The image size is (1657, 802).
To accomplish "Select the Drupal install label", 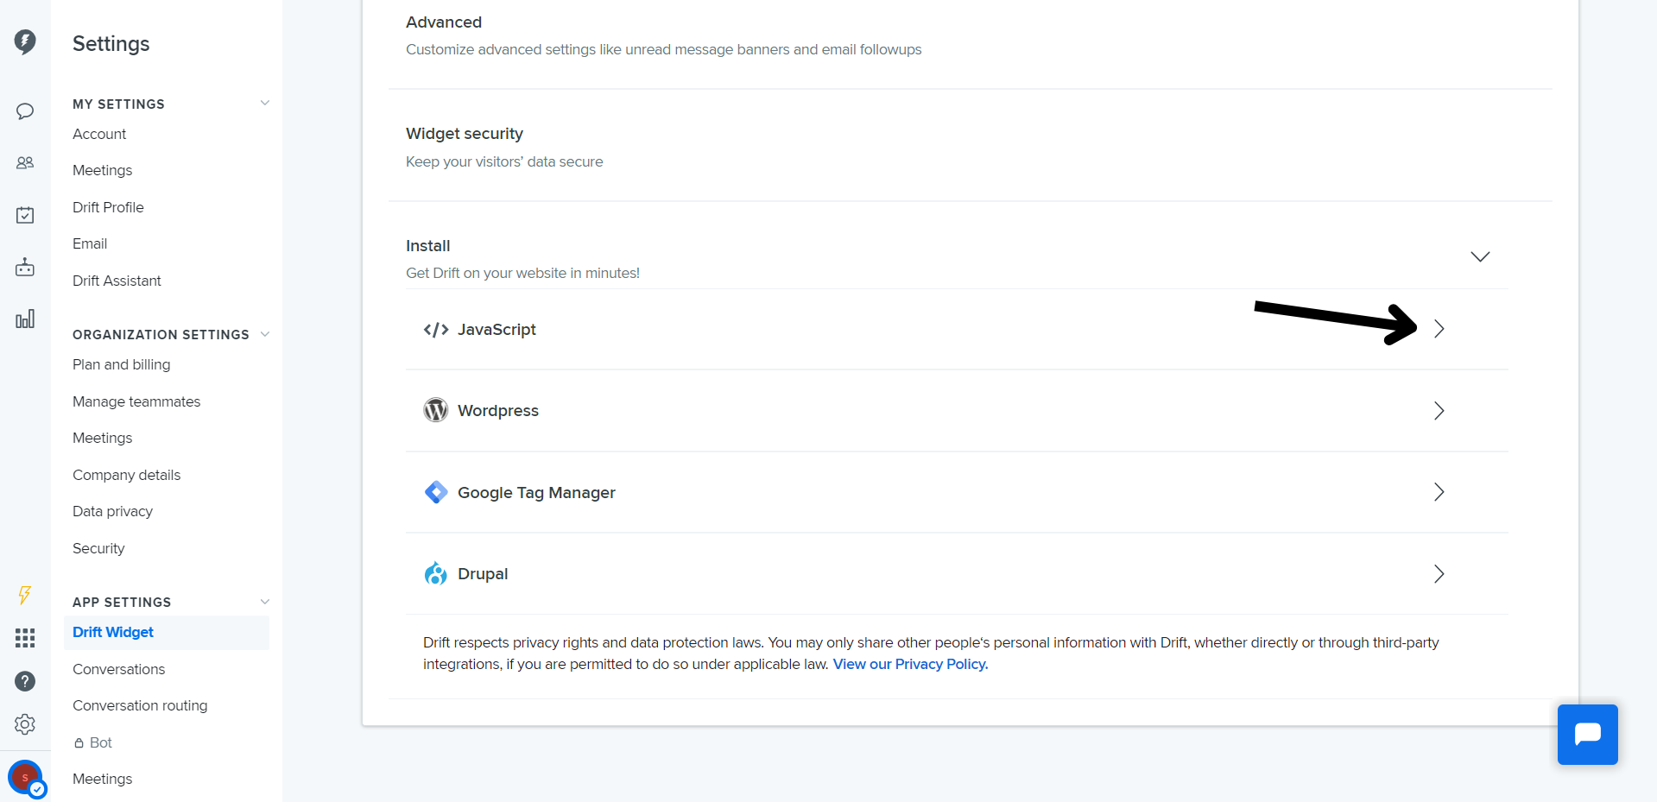I will point(483,574).
